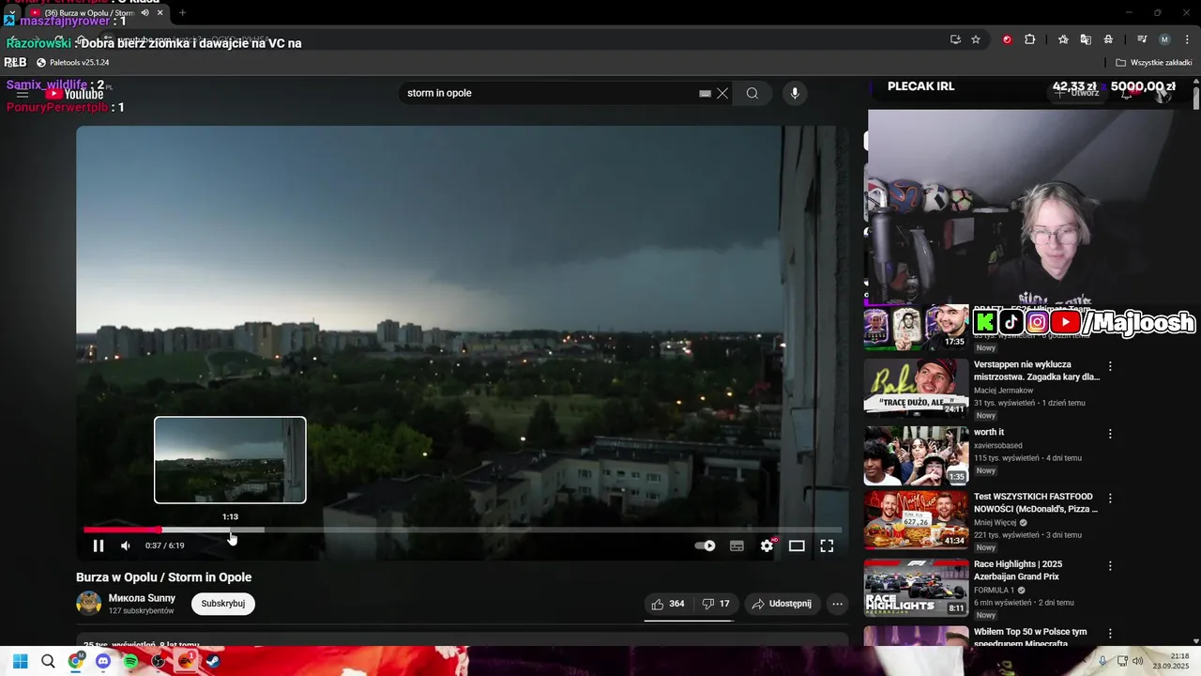The height and width of the screenshot is (676, 1201).
Task: Open Spotify from the taskbar
Action: (x=130, y=661)
